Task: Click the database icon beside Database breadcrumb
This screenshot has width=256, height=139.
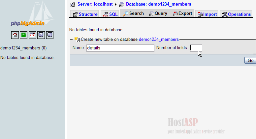Action: (122, 5)
